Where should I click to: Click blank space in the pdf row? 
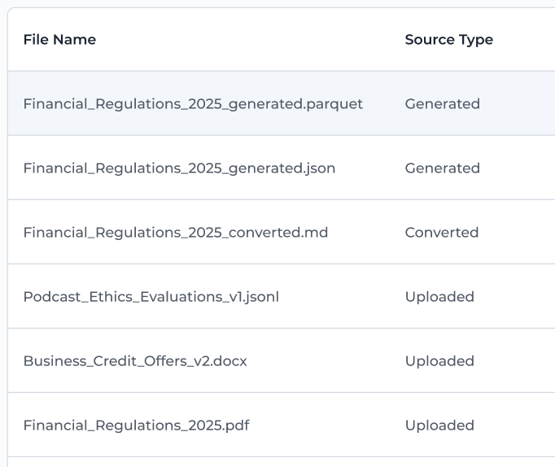point(327,426)
